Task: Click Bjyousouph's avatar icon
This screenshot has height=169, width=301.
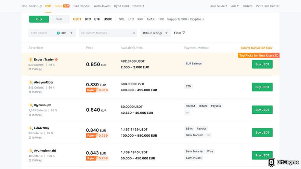Action: pyautogui.click(x=30, y=105)
